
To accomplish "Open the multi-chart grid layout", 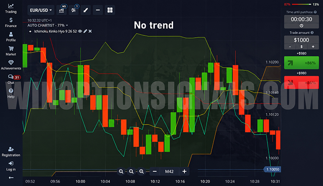I will point(110,10).
